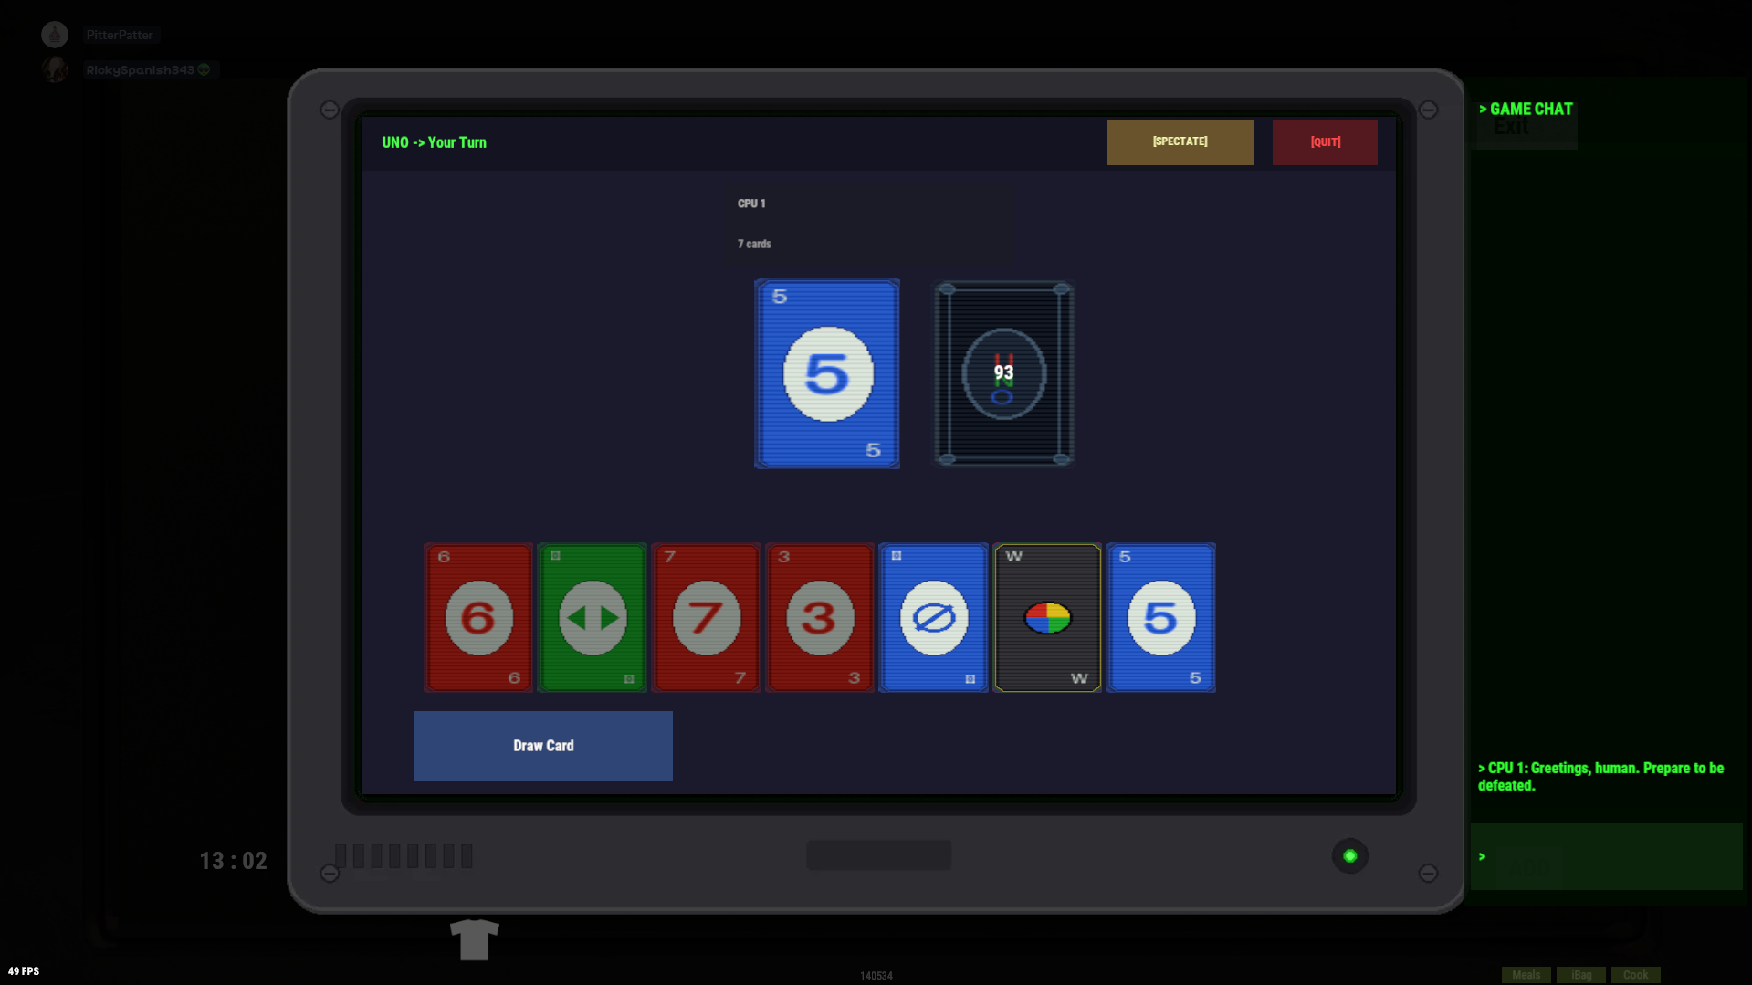Click the blue 5 on the discard pile
Viewport: 1752px width, 985px height.
coord(827,373)
